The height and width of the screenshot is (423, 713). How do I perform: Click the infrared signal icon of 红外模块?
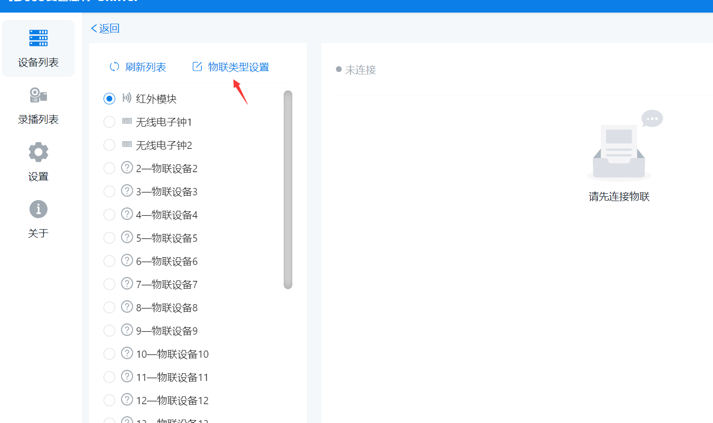127,98
